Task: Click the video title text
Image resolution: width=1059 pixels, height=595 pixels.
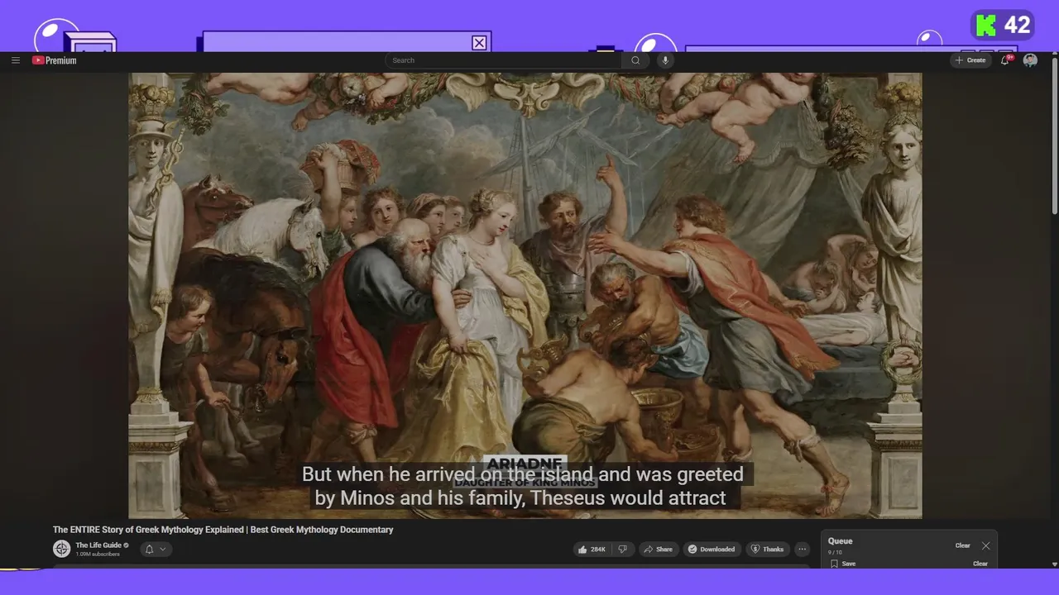Action: [x=223, y=530]
